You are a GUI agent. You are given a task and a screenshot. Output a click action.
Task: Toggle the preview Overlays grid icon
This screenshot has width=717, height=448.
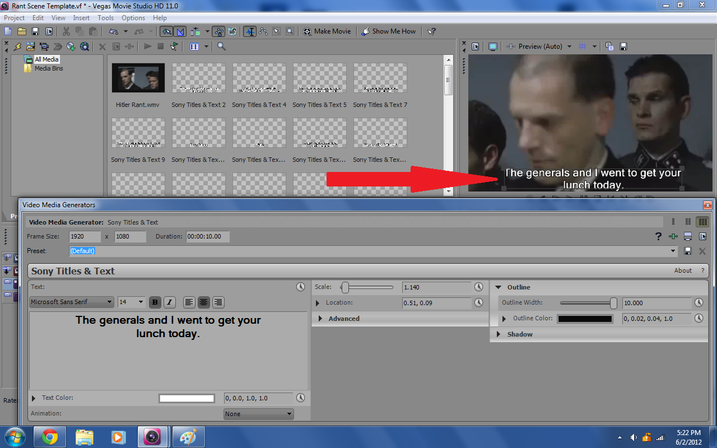[x=582, y=46]
